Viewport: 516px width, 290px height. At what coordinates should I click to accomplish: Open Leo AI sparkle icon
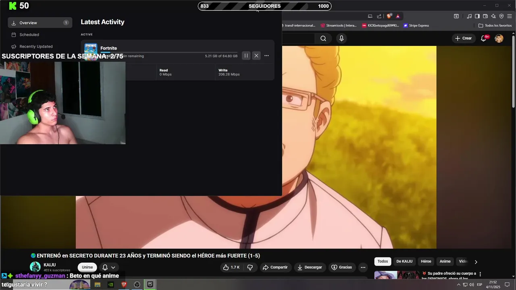(x=493, y=16)
